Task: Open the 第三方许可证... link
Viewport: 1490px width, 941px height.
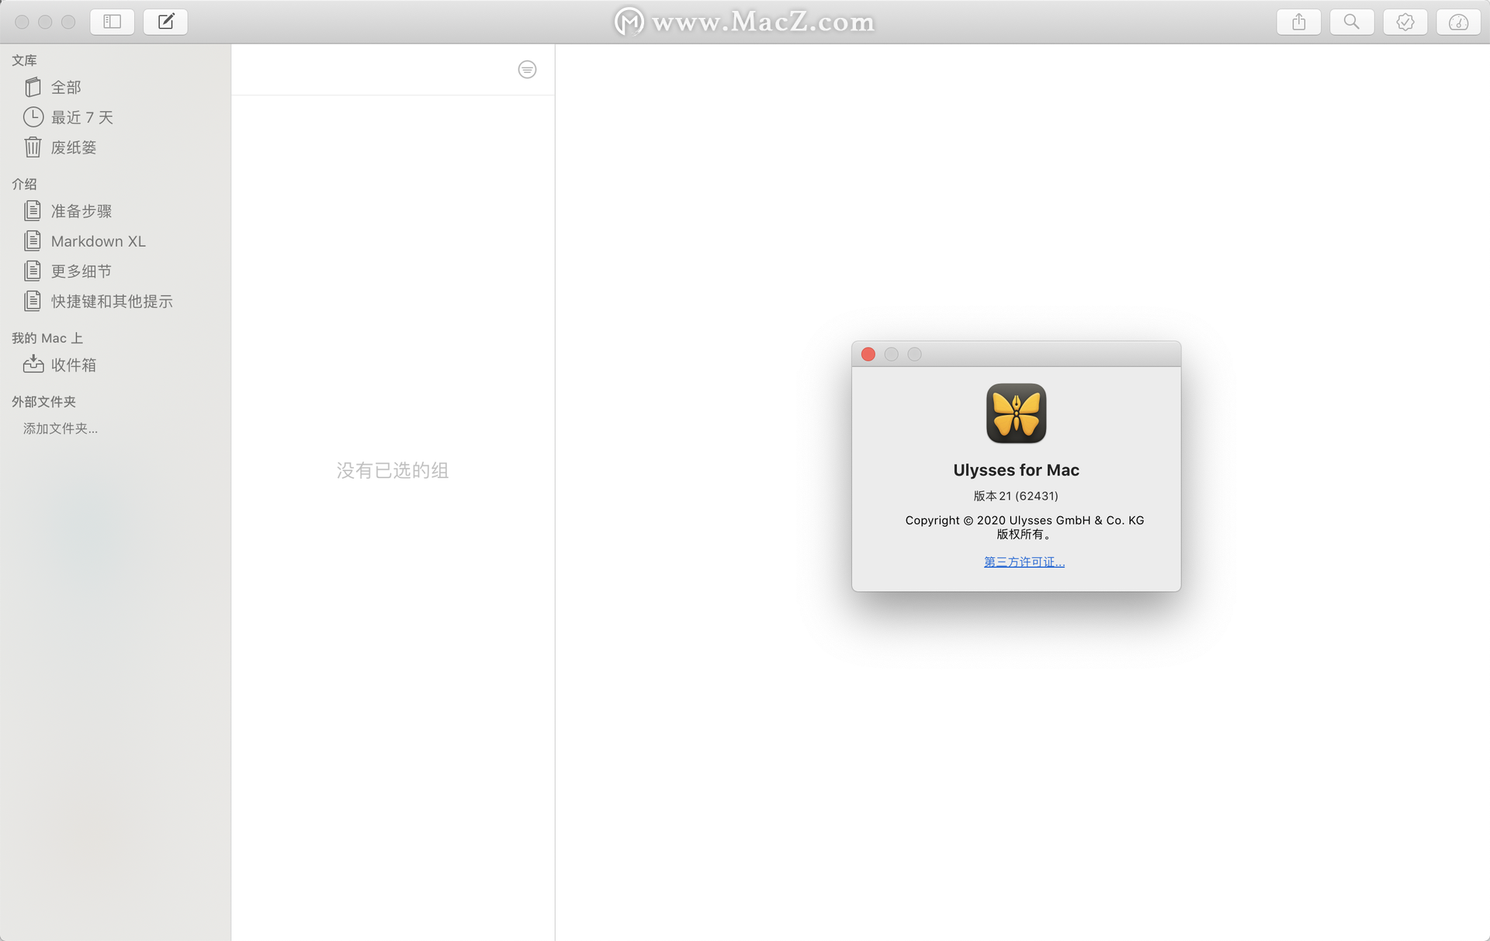Action: [1024, 562]
